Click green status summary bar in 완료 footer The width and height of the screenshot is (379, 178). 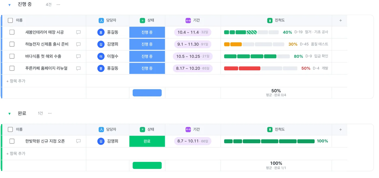coord(147,165)
